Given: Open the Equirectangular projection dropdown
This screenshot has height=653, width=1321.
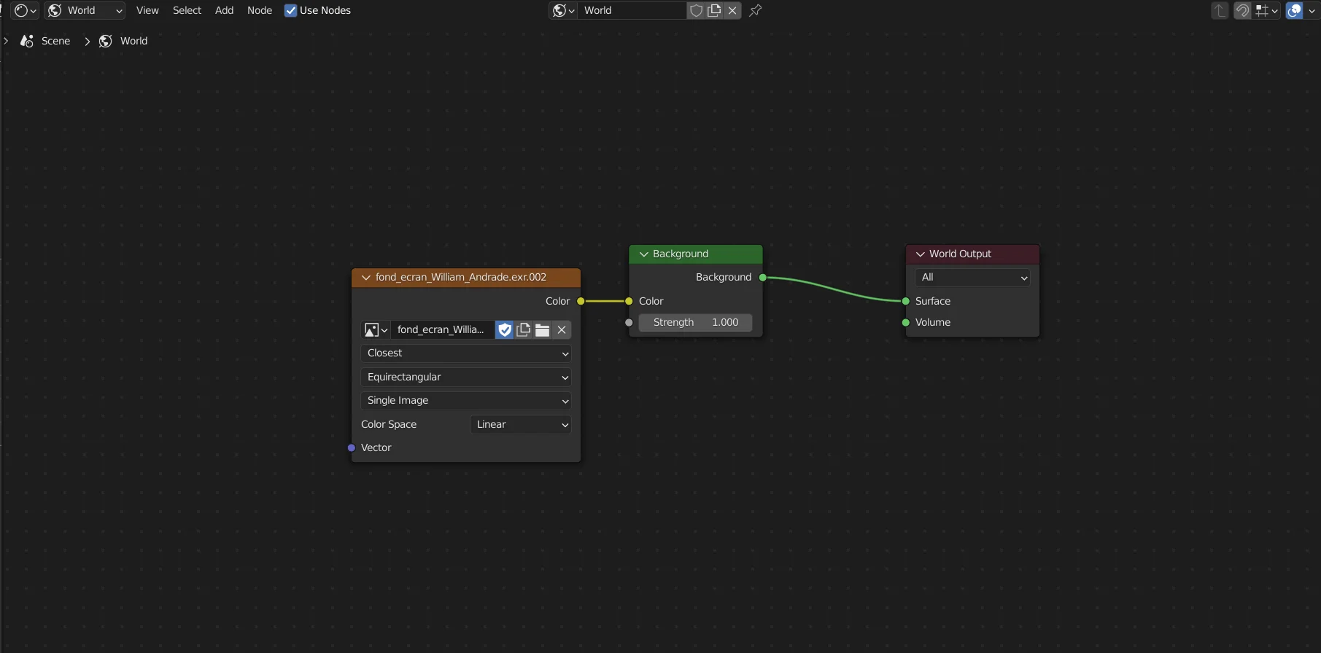Looking at the screenshot, I should 465,377.
